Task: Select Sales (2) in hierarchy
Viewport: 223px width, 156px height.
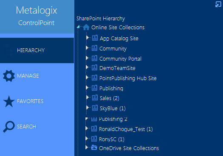Action: (x=110, y=98)
